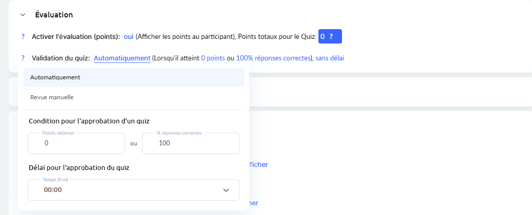Click the partially hidden 'fficher' link
This screenshot has height=215, width=532.
pyautogui.click(x=258, y=165)
